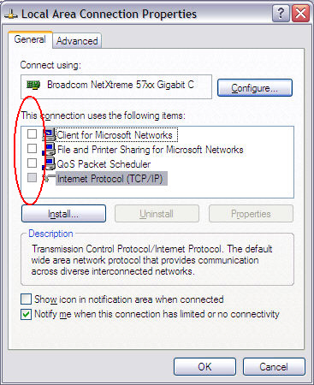The image size is (314, 385).
Task: Click the Client for Microsoft Networks icon
Action: (x=49, y=134)
